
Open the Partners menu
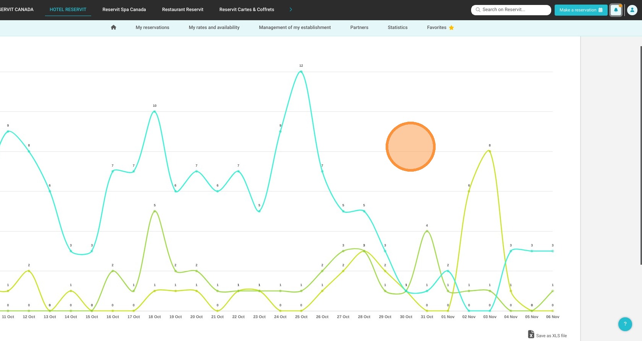[x=359, y=27]
